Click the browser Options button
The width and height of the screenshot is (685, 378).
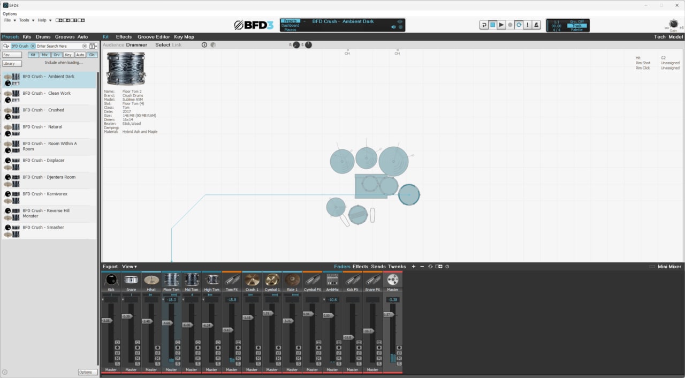(87, 372)
